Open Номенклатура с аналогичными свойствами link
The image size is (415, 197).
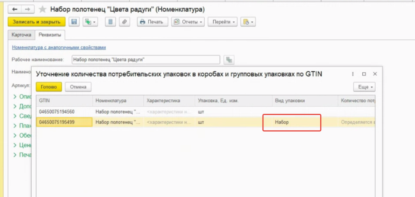(59, 47)
